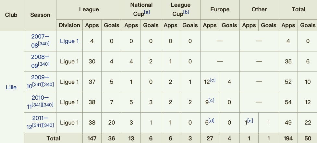Follow footnote [a] beside National Cup

147,12
